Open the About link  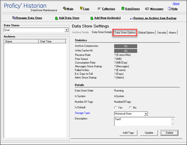(x=176, y=3)
